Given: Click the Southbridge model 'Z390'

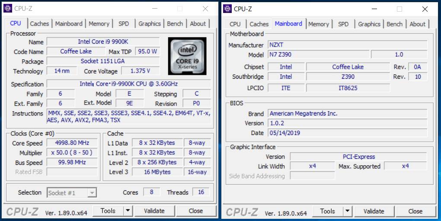Looking at the screenshot, I should point(348,77).
